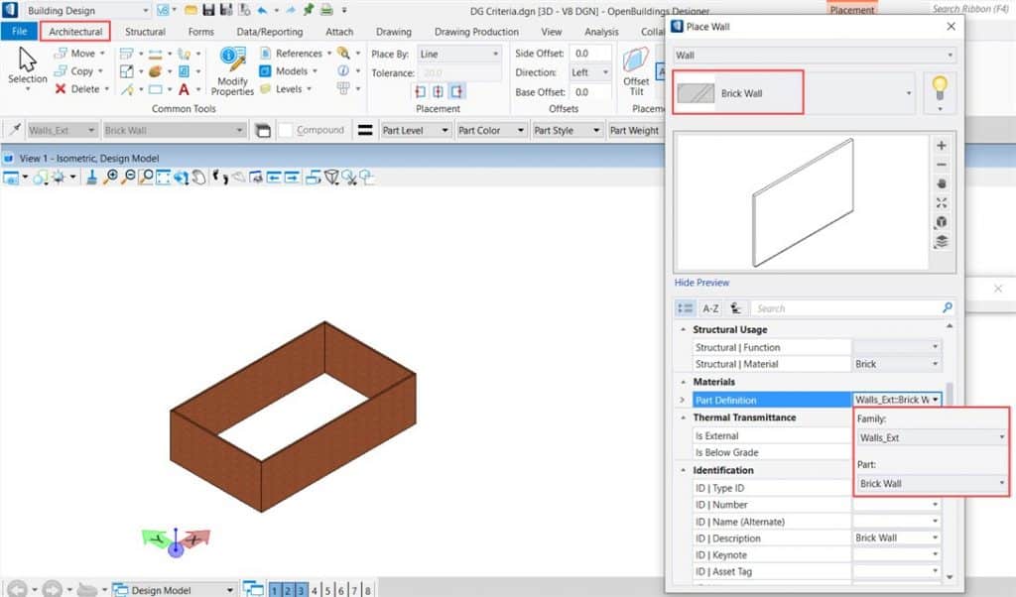1016x597 pixels.
Task: Open the File menu
Action: click(19, 32)
